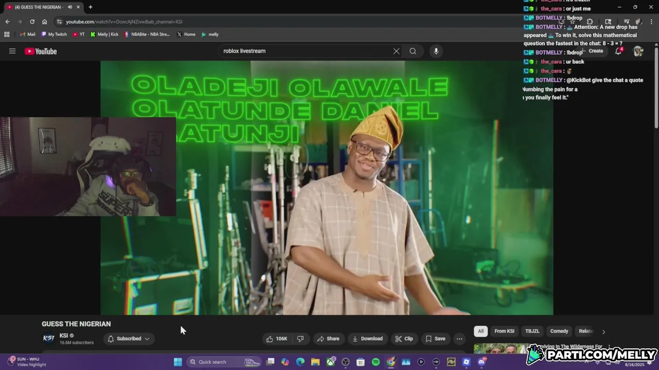Select the TBJZL filter chip

coord(532,331)
